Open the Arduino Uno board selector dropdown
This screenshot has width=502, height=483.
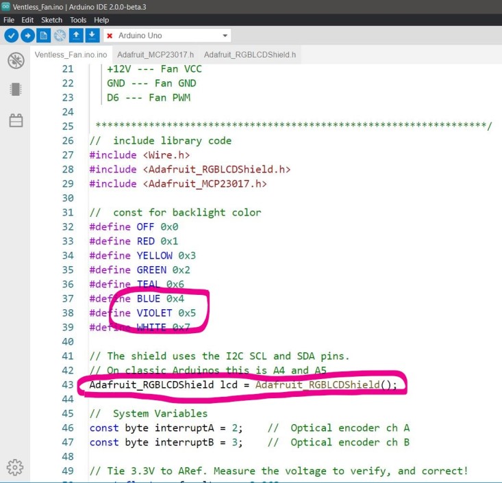point(167,36)
